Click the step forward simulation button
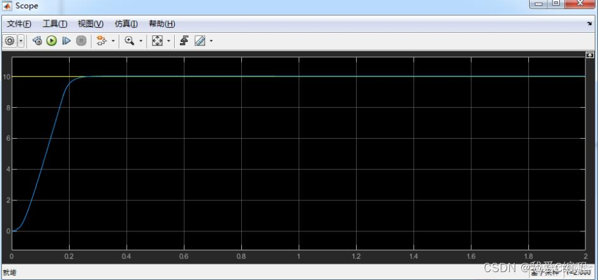This screenshot has height=280, width=598. tap(66, 41)
